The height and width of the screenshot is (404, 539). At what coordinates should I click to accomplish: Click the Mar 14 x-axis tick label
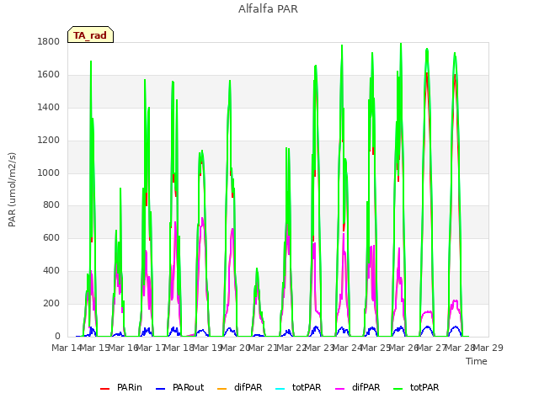pyautogui.click(x=67, y=348)
